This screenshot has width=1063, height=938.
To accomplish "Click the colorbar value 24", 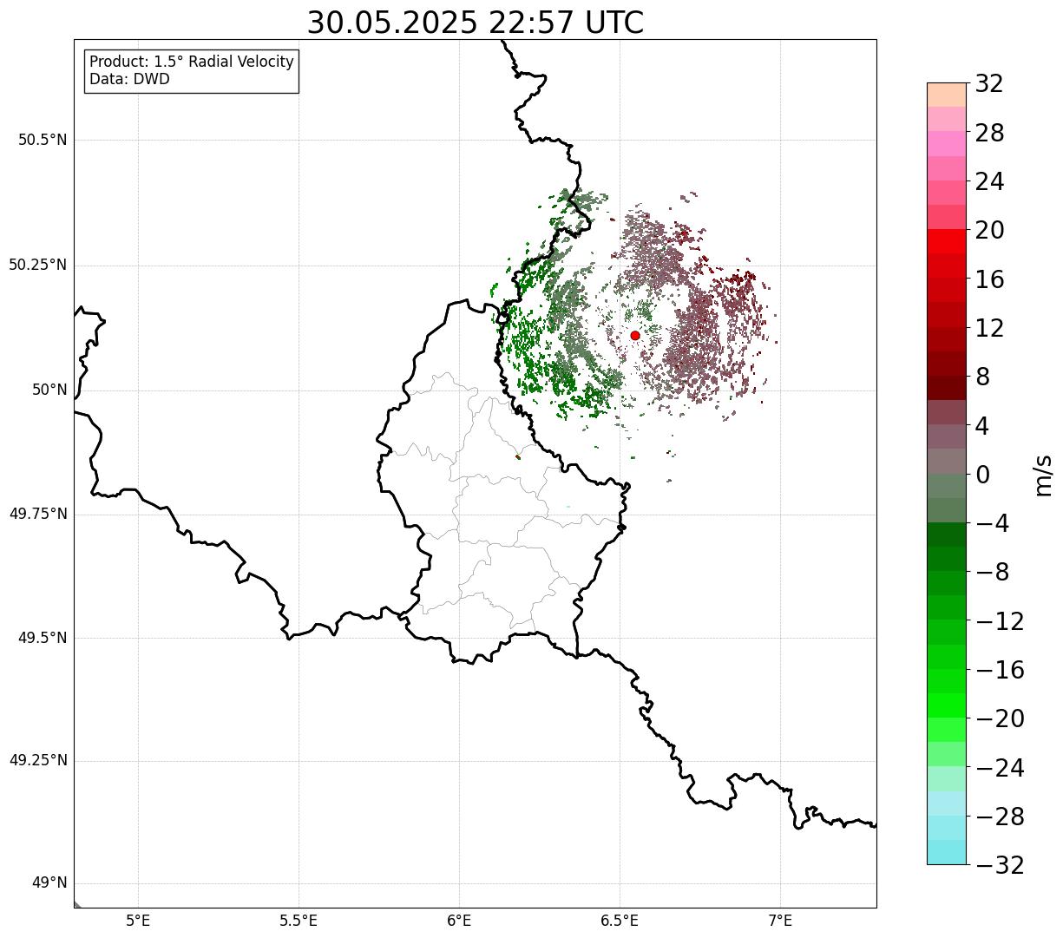I will pyautogui.click(x=989, y=182).
